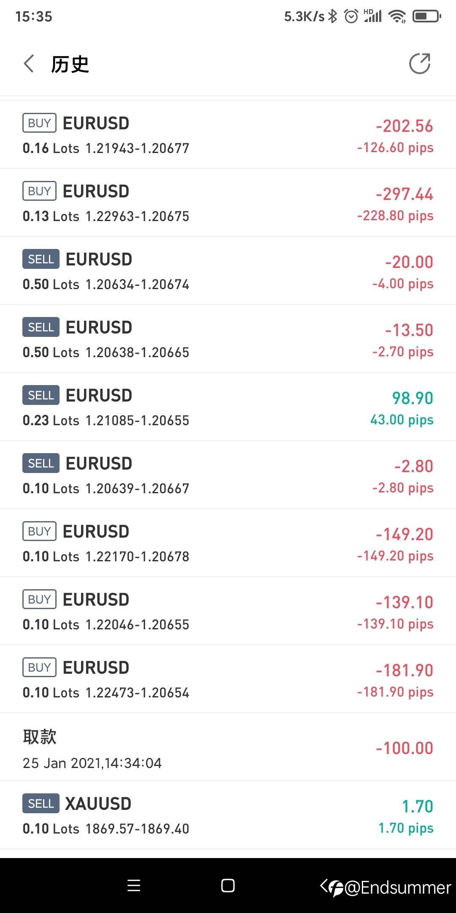View the EURUSD trade losing -139.10
This screenshot has width=456, height=913.
[228, 612]
